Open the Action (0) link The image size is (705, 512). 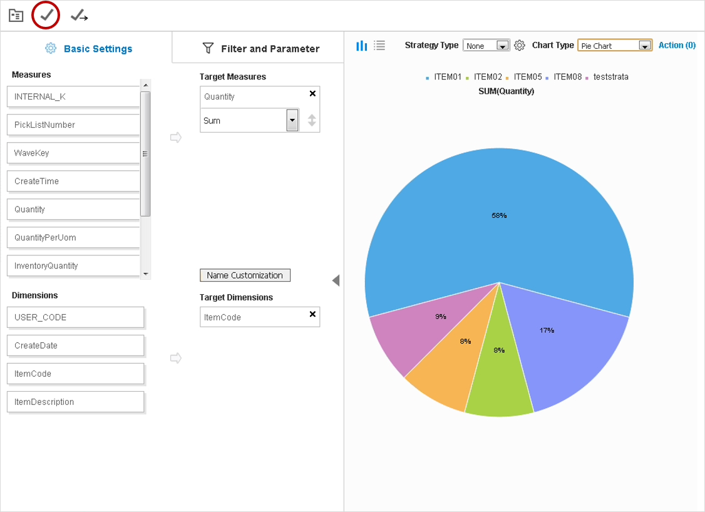677,45
